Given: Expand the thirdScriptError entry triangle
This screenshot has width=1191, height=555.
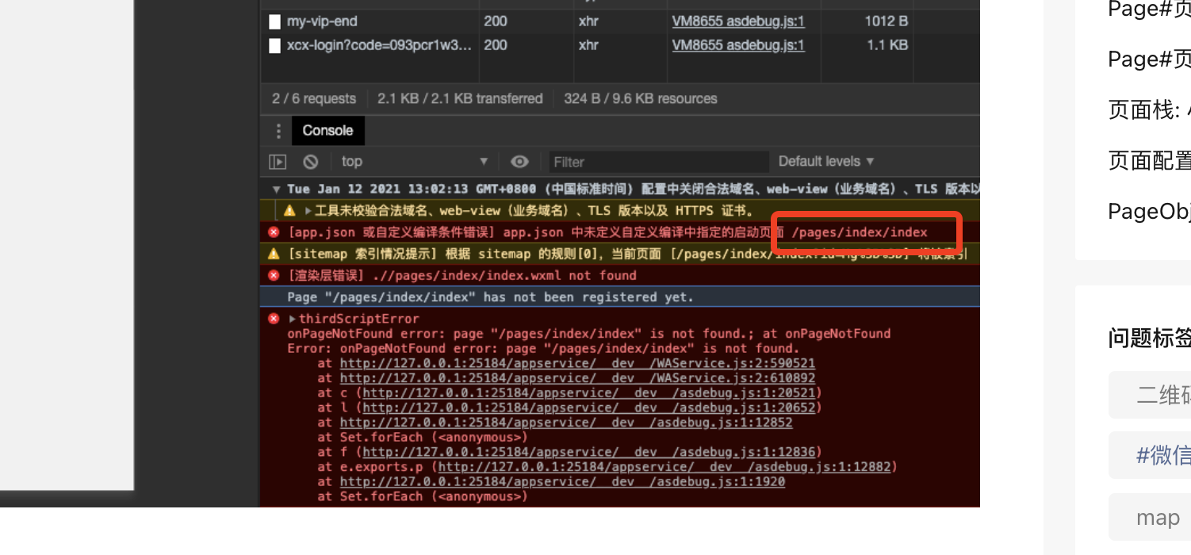Looking at the screenshot, I should (292, 319).
